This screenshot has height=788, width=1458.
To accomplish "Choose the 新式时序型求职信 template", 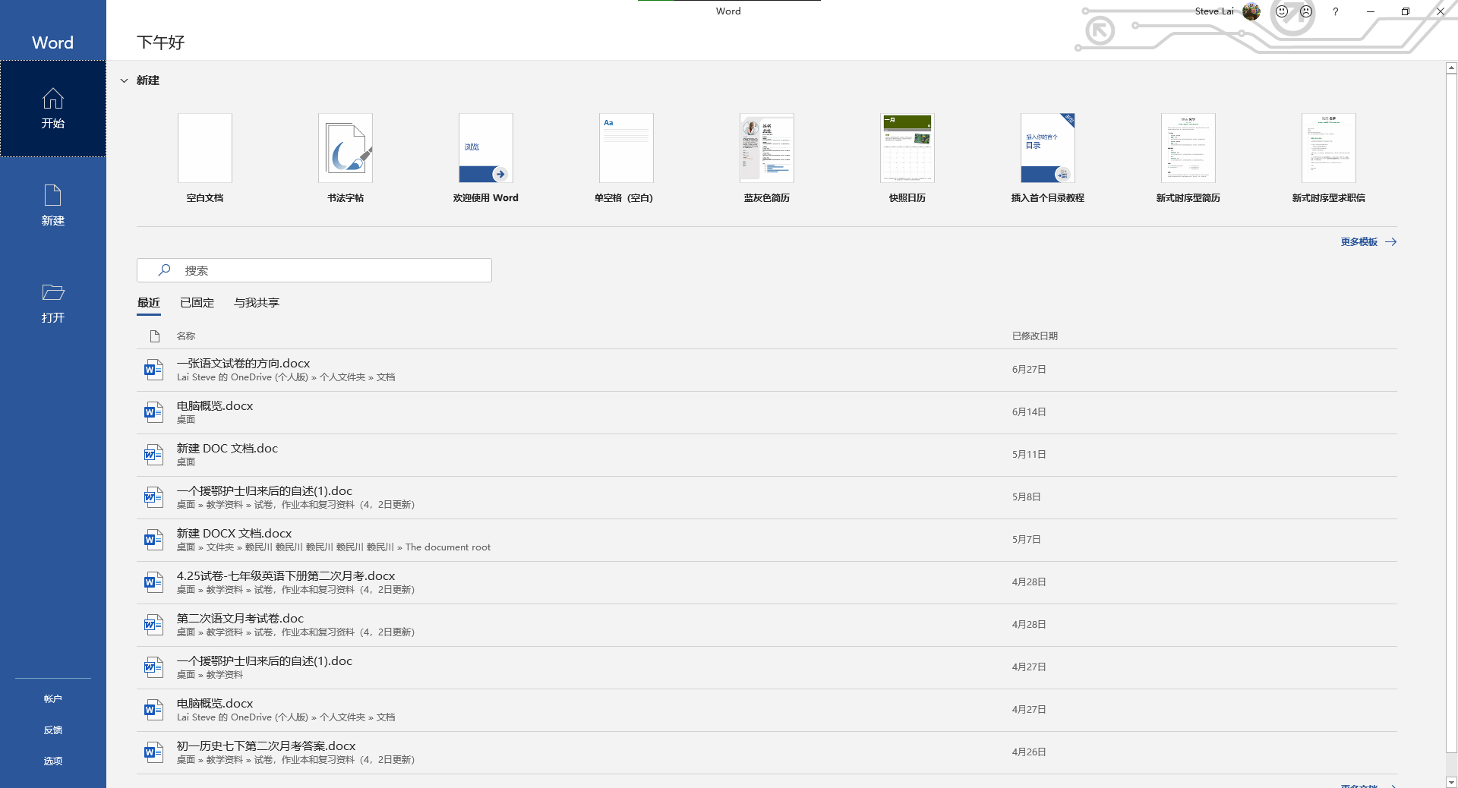I will 1329,158.
